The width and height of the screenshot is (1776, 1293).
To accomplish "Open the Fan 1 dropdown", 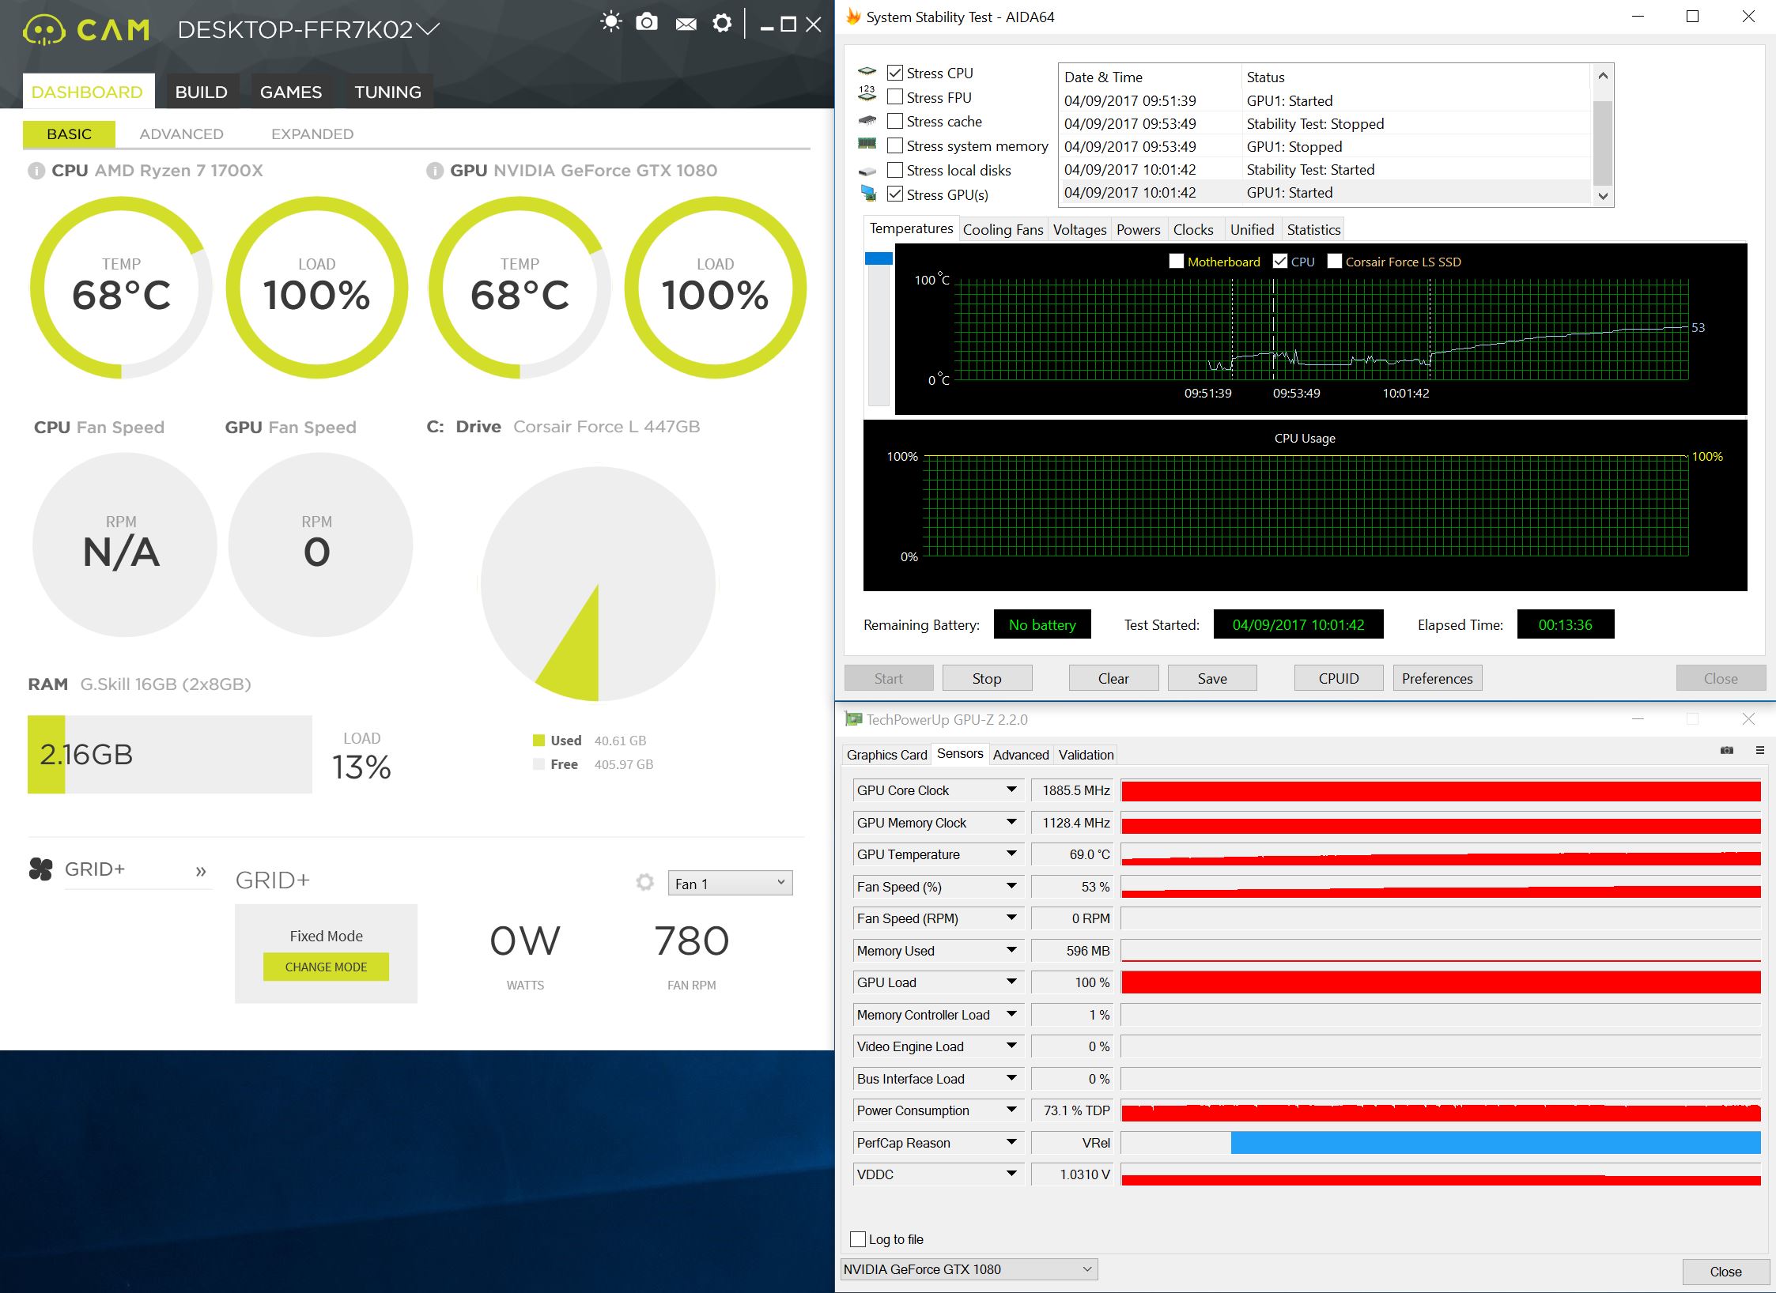I will coord(730,883).
